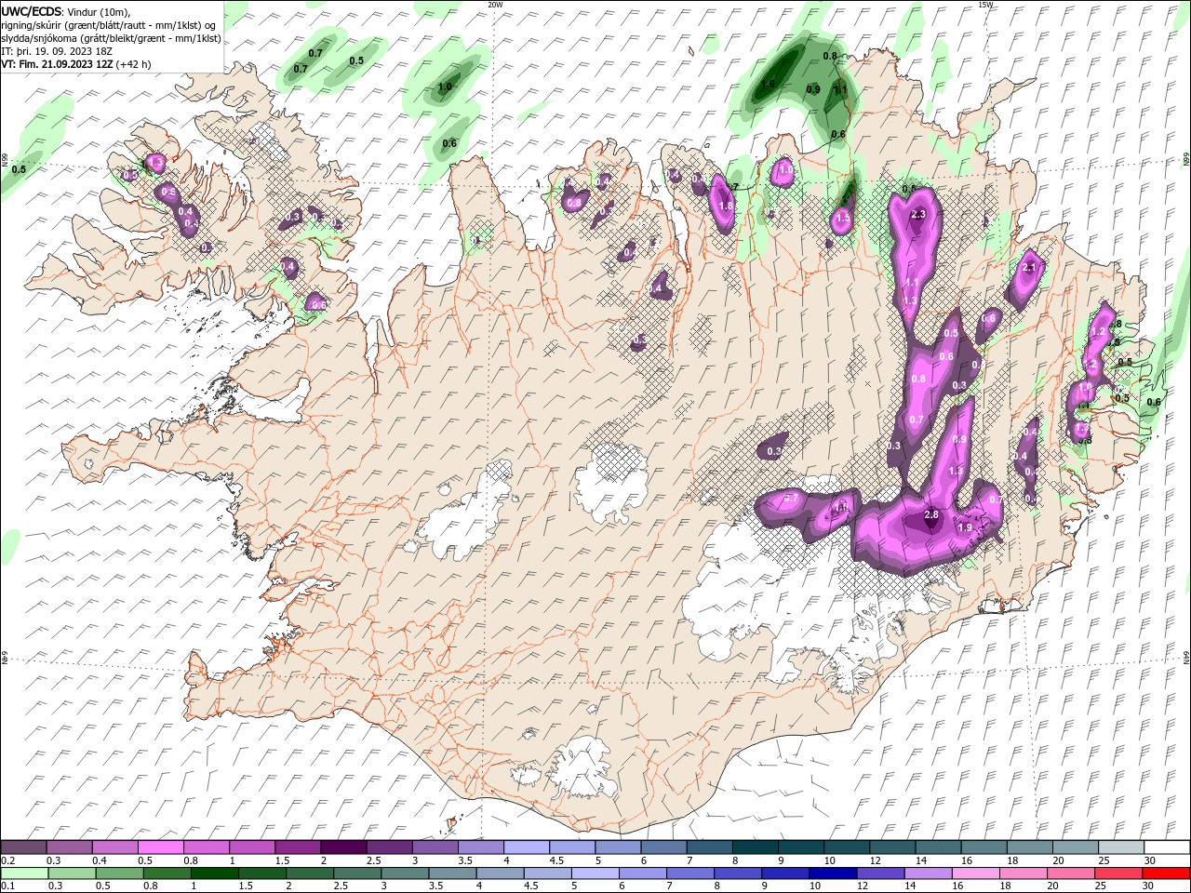Image resolution: width=1191 pixels, height=893 pixels.
Task: Click the 'VT: Fim. 21.09.2023 12Z (+42 h)' valid time
Action: 76,64
